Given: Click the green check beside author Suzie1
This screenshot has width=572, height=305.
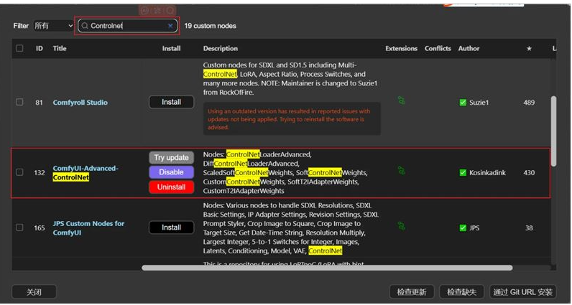Looking at the screenshot, I should (x=463, y=103).
